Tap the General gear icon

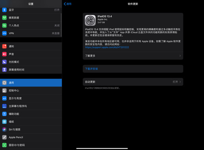click(4, 83)
